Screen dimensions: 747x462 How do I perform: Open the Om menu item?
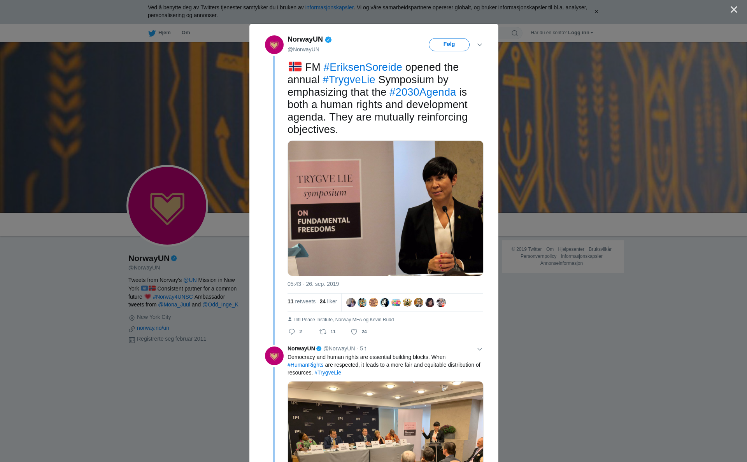[x=186, y=33]
